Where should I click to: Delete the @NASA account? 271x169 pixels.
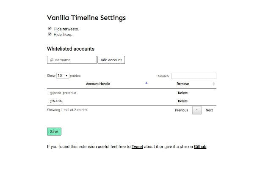coord(183,101)
